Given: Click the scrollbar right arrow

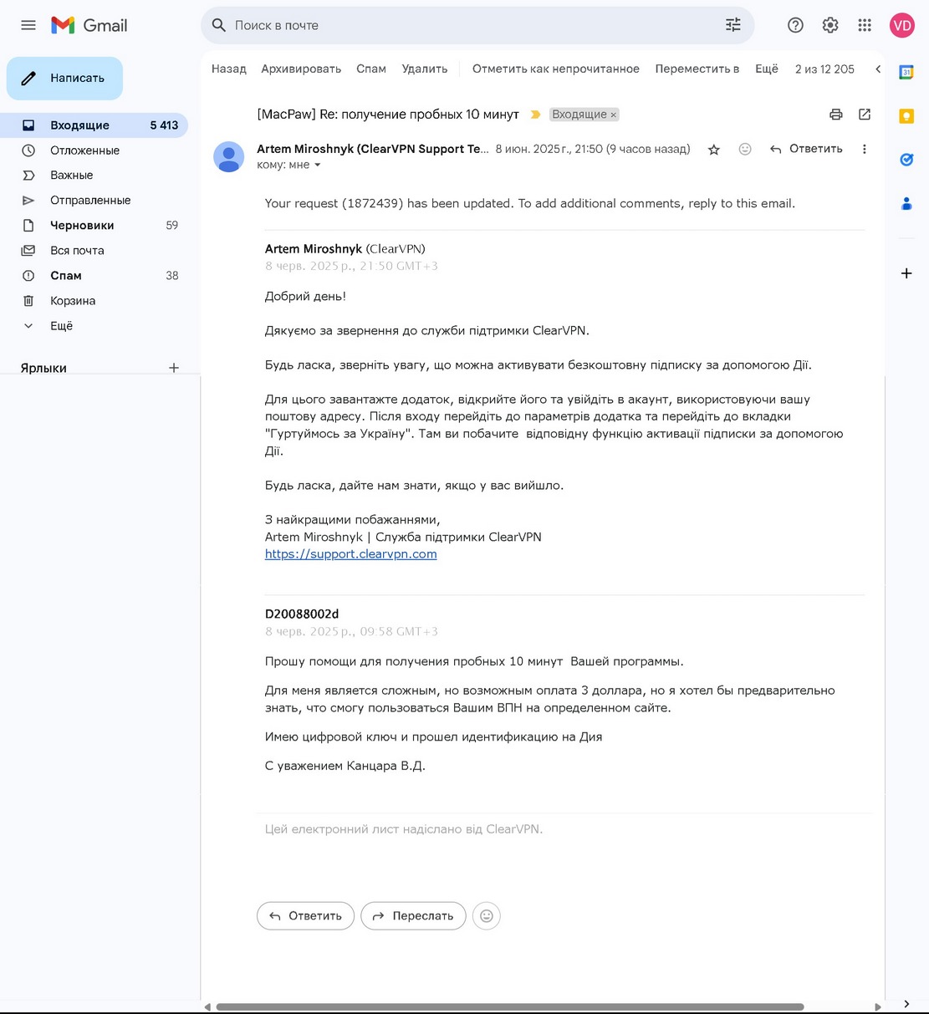Looking at the screenshot, I should pos(878,1006).
